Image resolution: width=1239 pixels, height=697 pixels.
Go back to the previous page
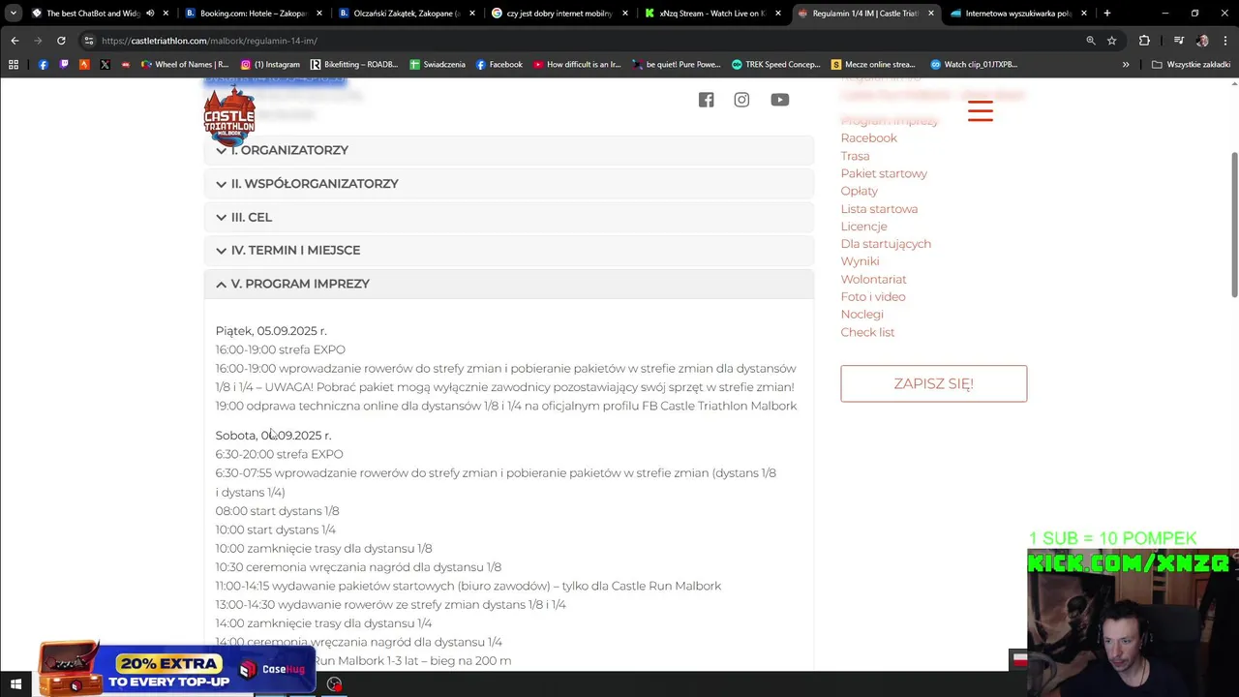15,41
